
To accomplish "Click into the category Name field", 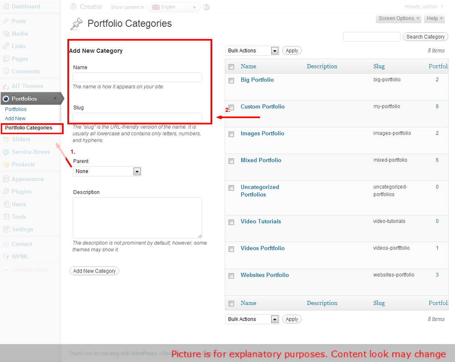I will pos(137,78).
